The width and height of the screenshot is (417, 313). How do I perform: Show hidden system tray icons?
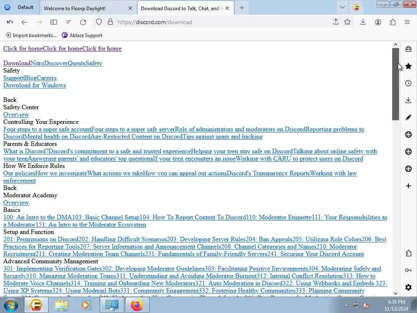(346, 305)
